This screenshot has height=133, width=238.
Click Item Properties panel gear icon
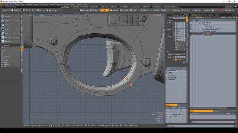186,15
